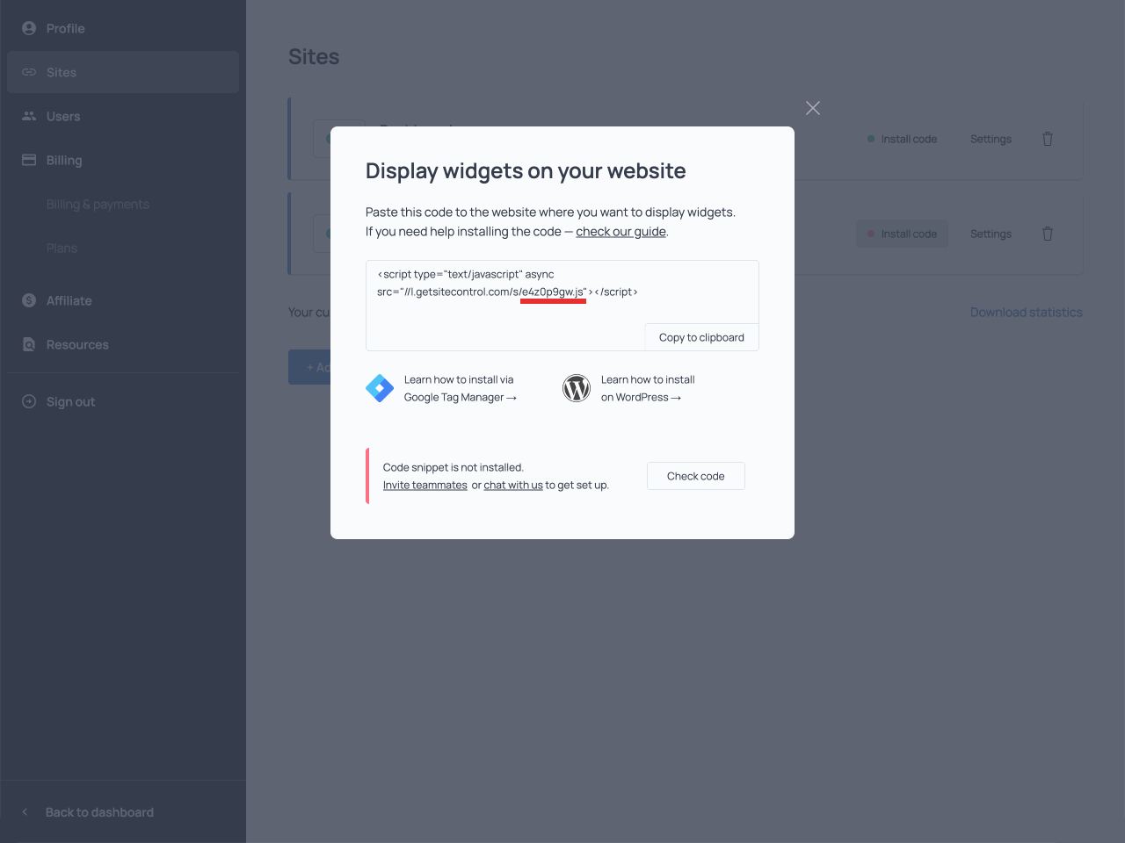Screen dimensions: 1125x843
Task: Copy the script code to clipboard
Action: 701,336
